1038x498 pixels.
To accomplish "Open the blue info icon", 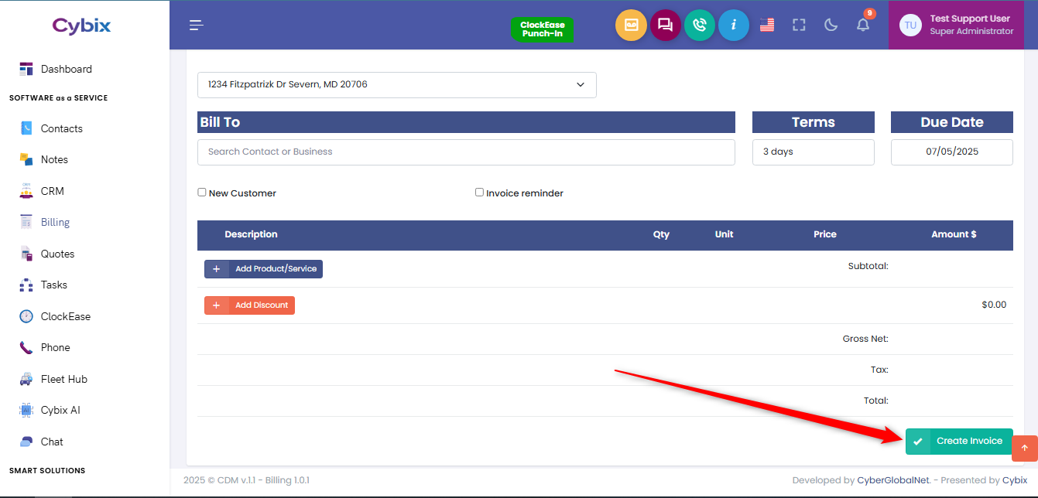I will coord(733,26).
